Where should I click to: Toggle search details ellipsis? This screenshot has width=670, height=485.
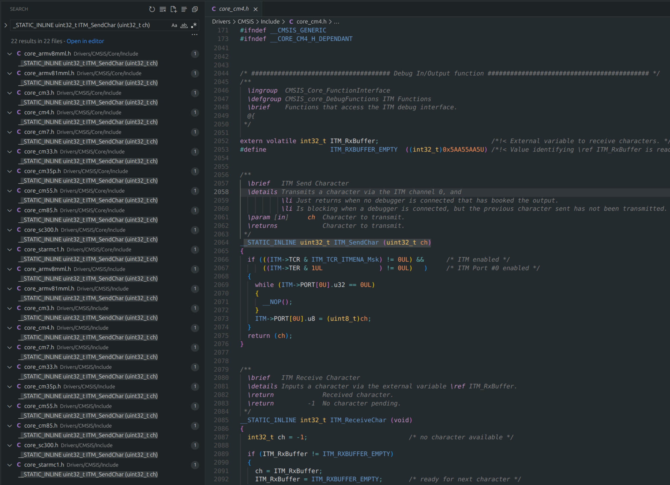[194, 34]
